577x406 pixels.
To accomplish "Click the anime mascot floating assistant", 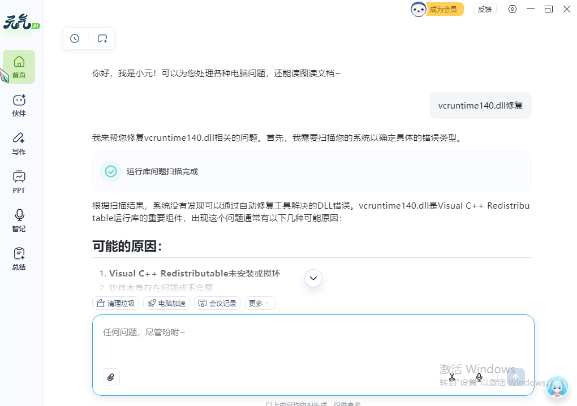I will coord(557,387).
